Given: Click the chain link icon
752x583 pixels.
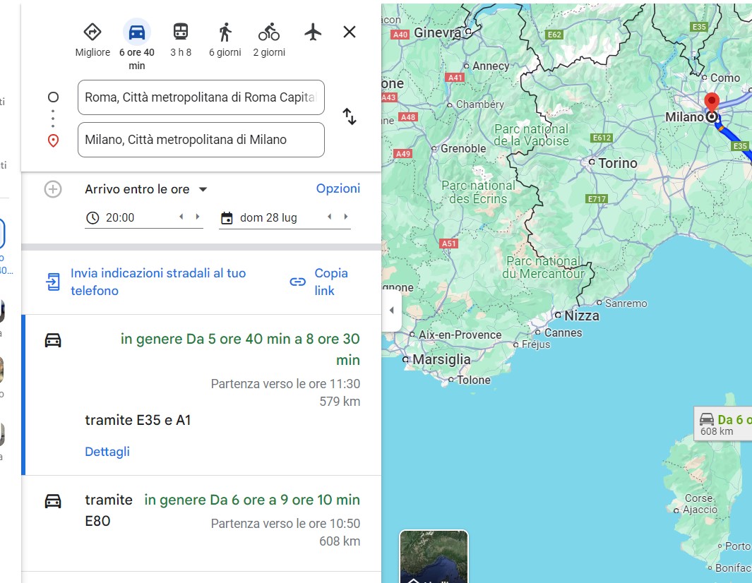Looking at the screenshot, I should pos(298,282).
